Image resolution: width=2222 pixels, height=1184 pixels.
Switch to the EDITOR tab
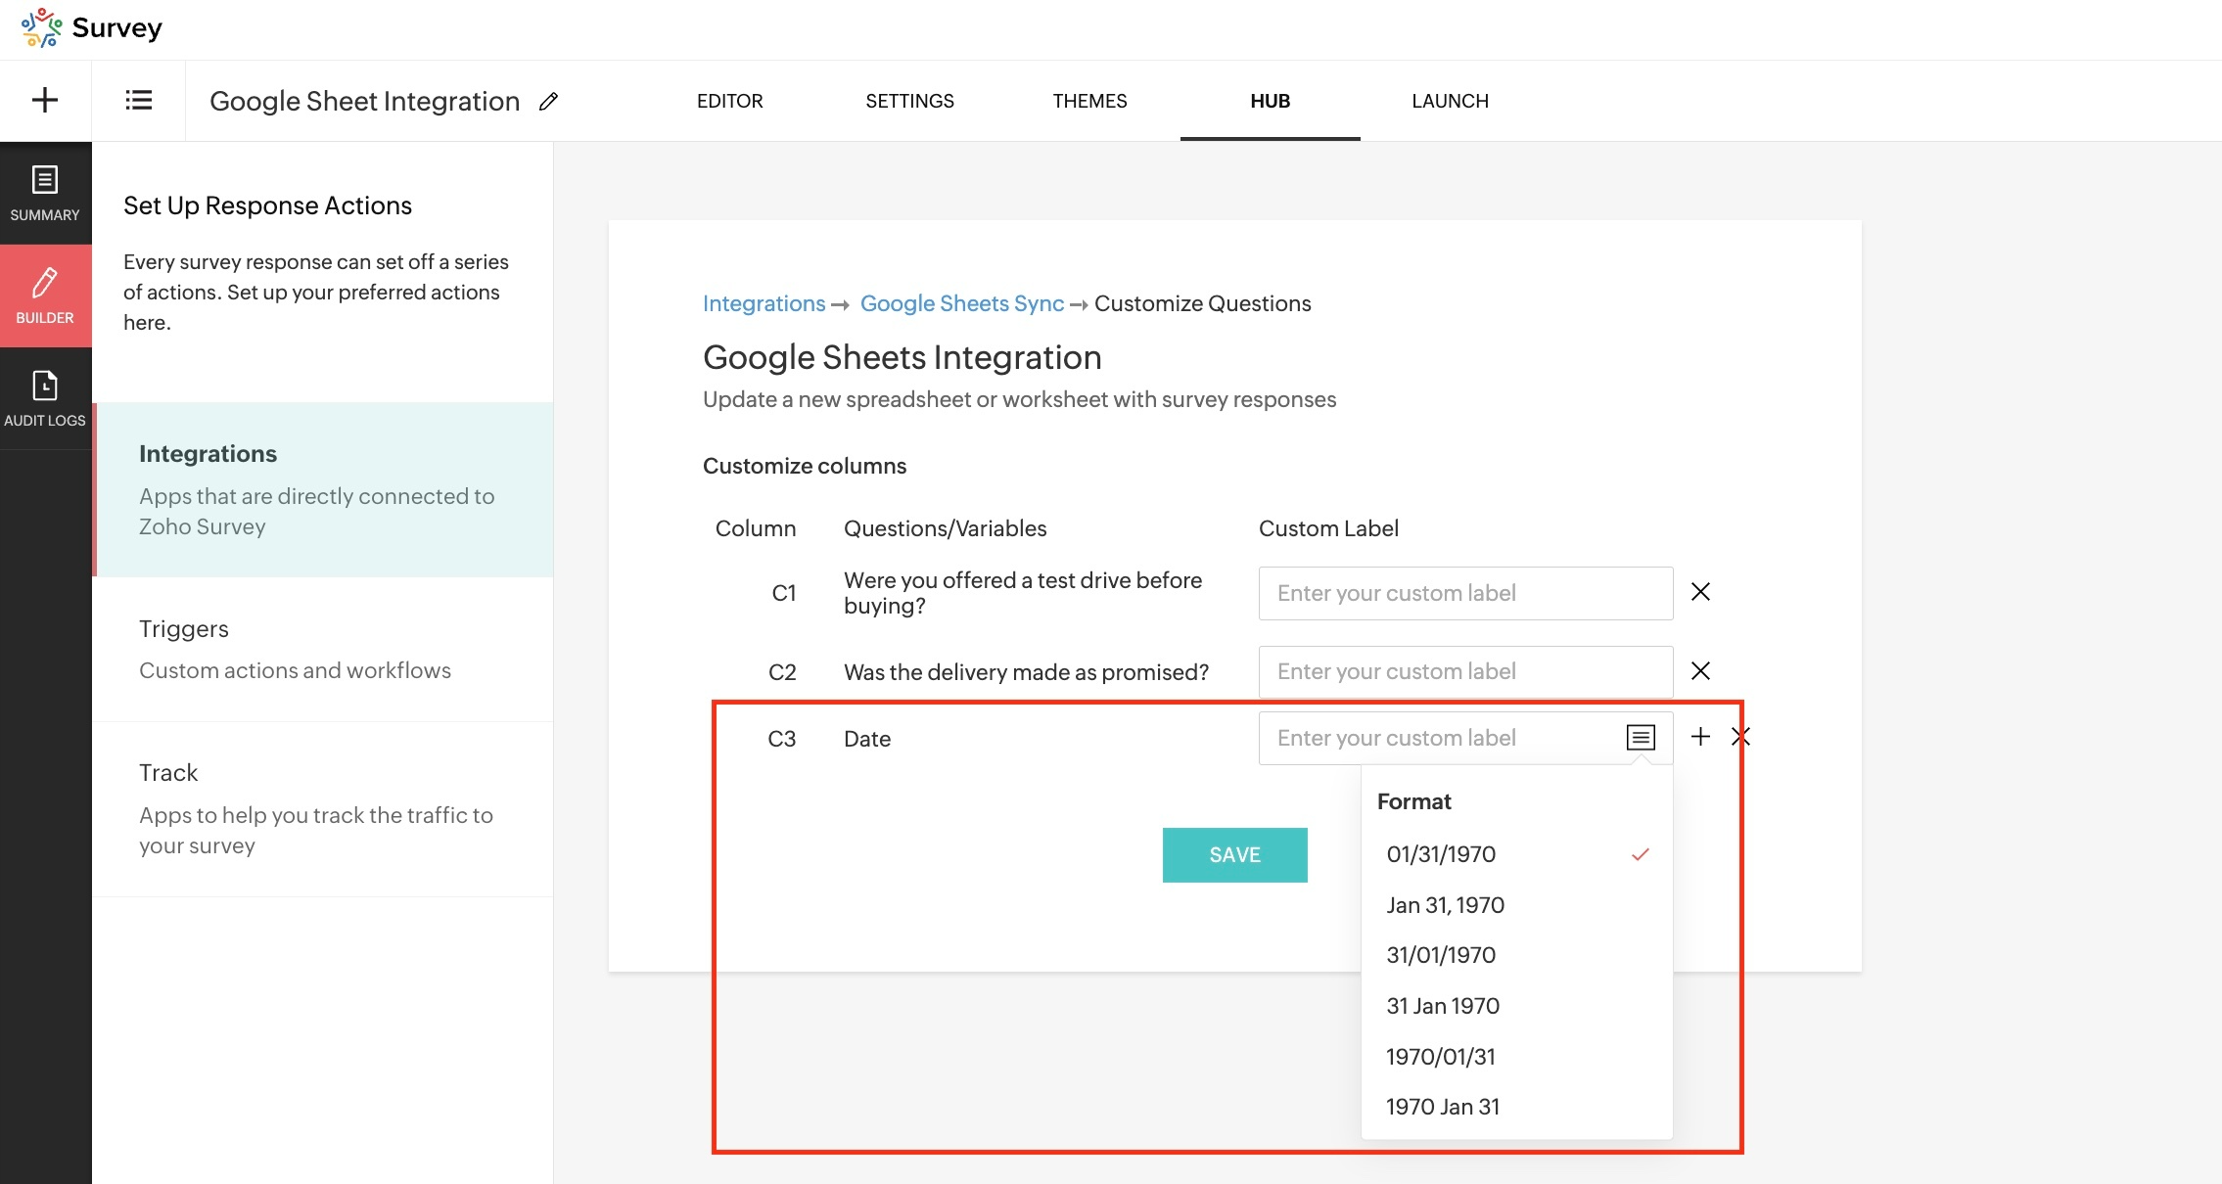pyautogui.click(x=729, y=101)
